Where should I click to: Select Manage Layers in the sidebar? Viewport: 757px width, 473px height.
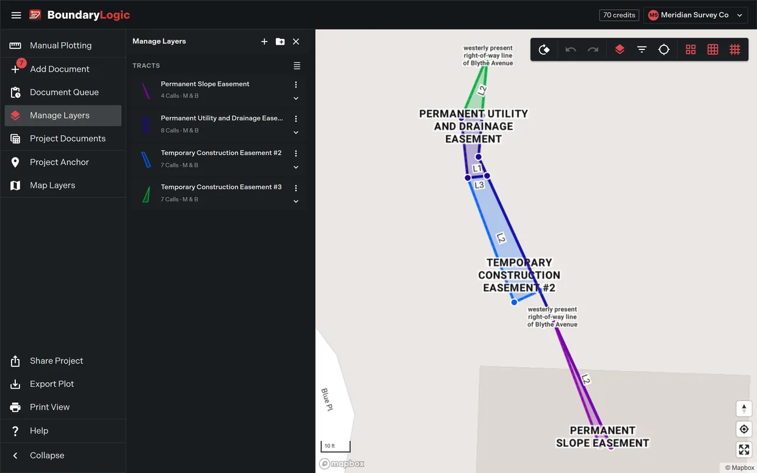pos(63,115)
